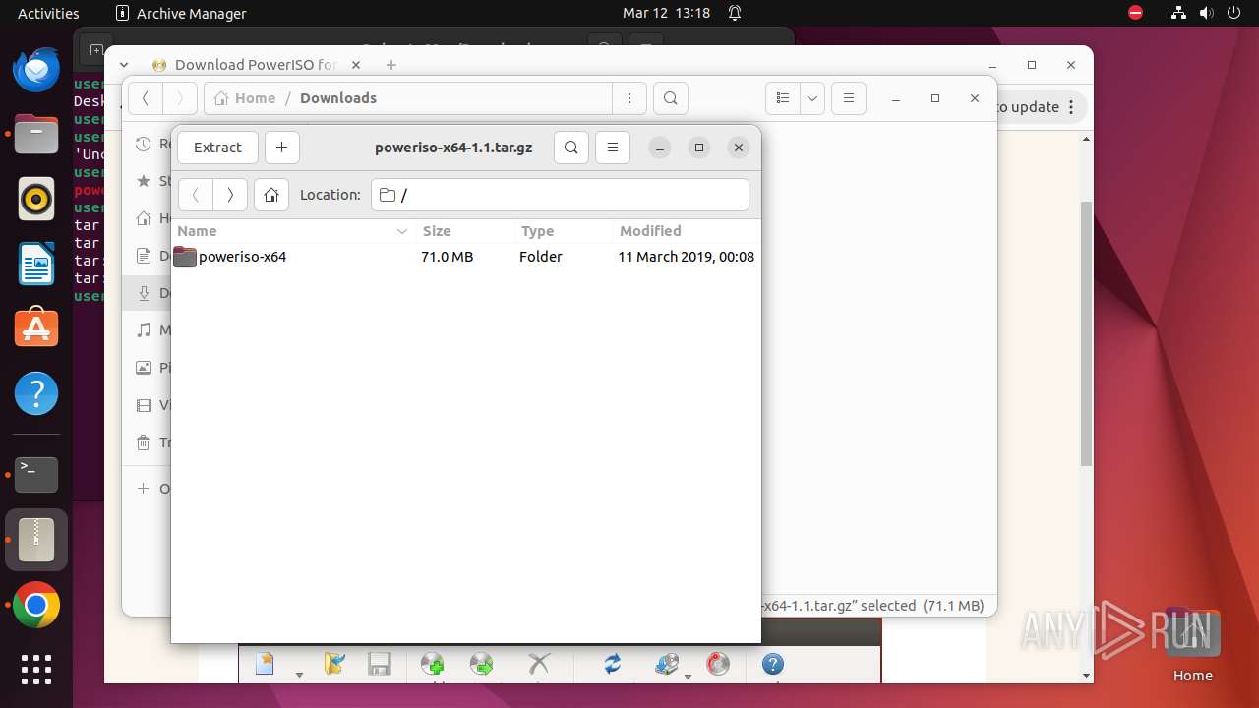
Task: Click the Add disc icon in PowerISO toolbar
Action: [x=432, y=664]
